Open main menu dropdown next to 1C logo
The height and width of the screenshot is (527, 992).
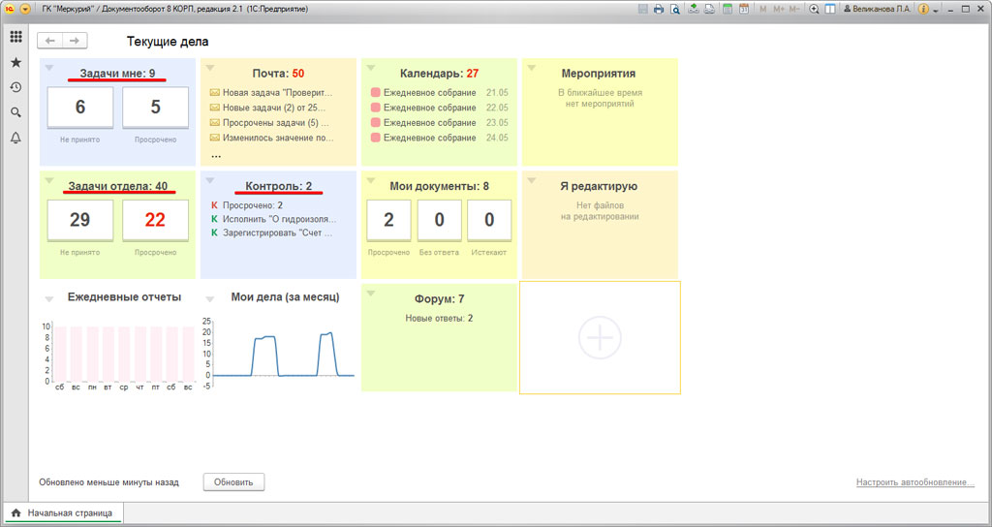[26, 9]
